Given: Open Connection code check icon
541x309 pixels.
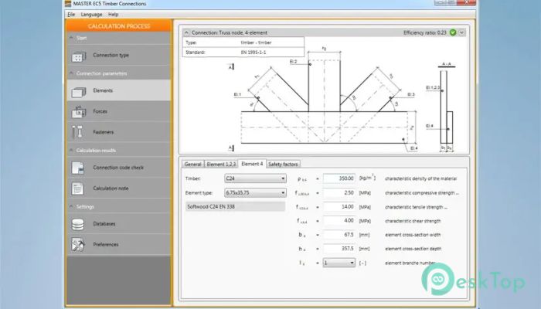Looking at the screenshot, I should [x=78, y=168].
